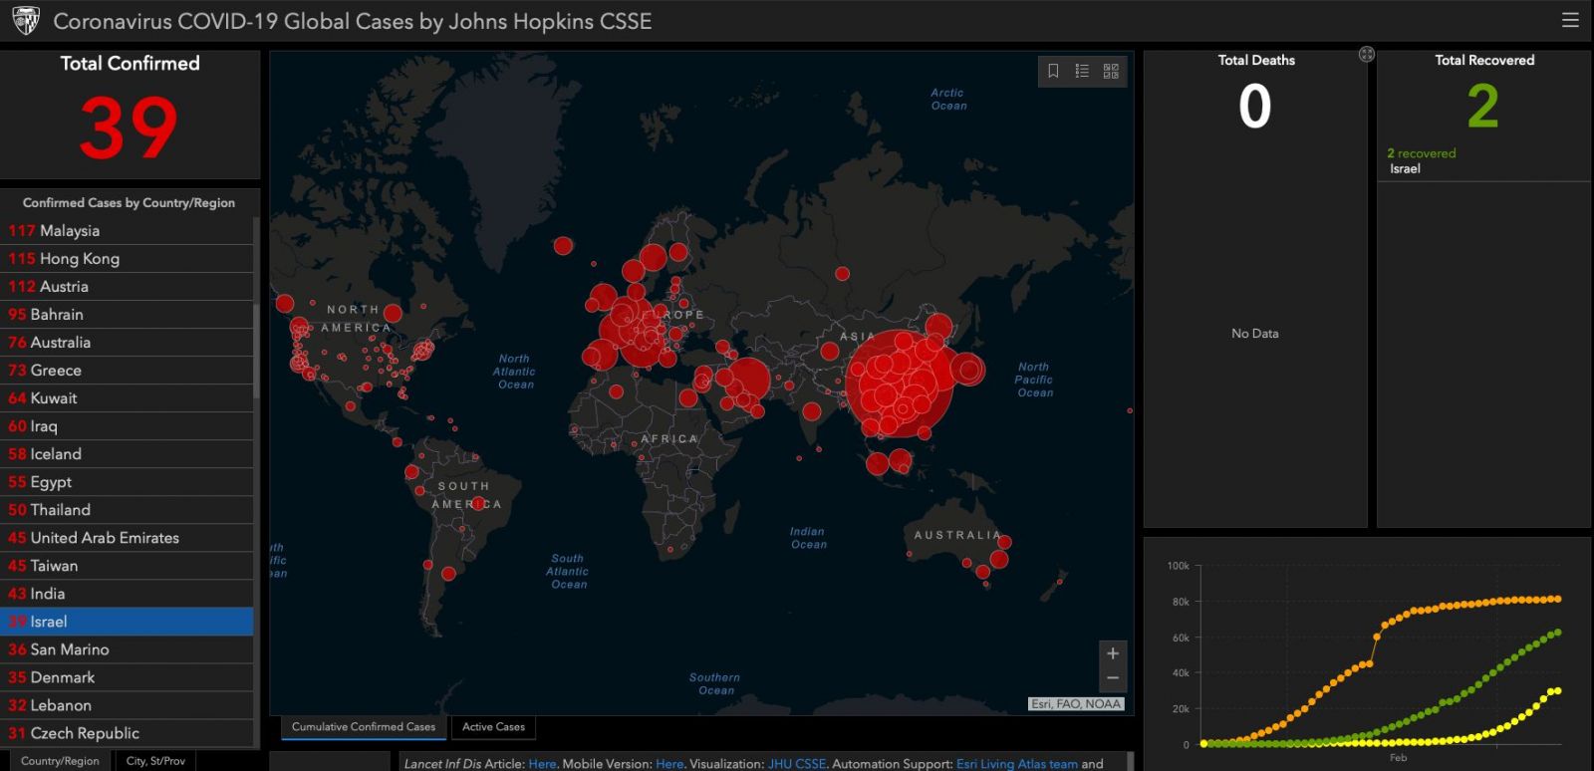Image resolution: width=1594 pixels, height=771 pixels.
Task: Select United Arab Emirates row
Action: [x=127, y=537]
